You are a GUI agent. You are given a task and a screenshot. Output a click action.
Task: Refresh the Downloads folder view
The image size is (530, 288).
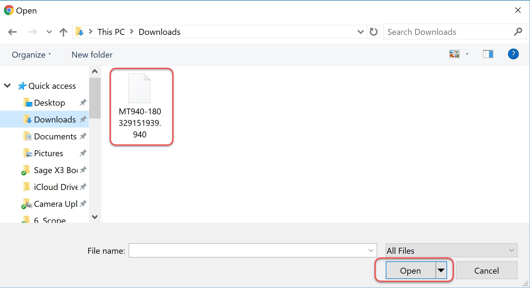pyautogui.click(x=373, y=32)
